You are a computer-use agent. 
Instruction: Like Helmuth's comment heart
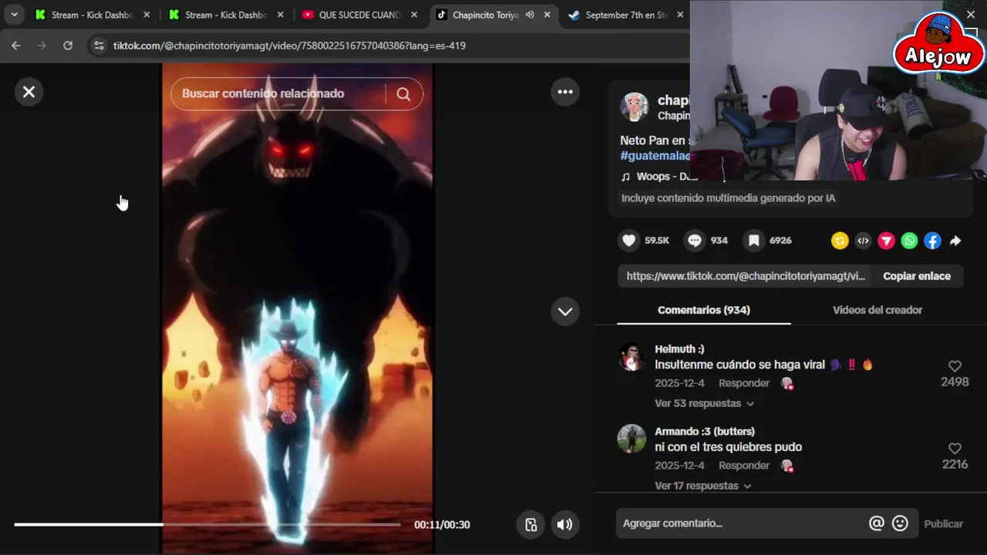click(x=955, y=366)
